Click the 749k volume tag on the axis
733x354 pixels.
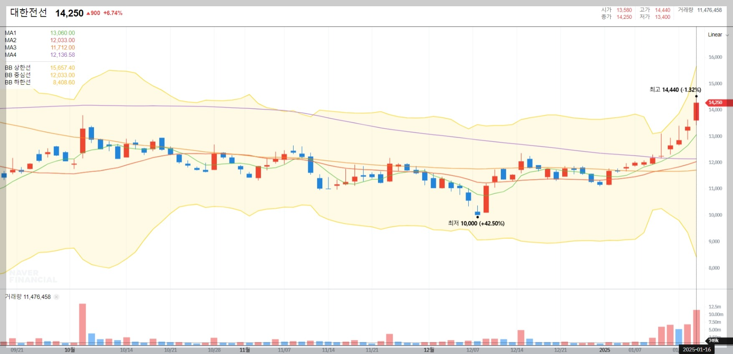tap(718, 341)
